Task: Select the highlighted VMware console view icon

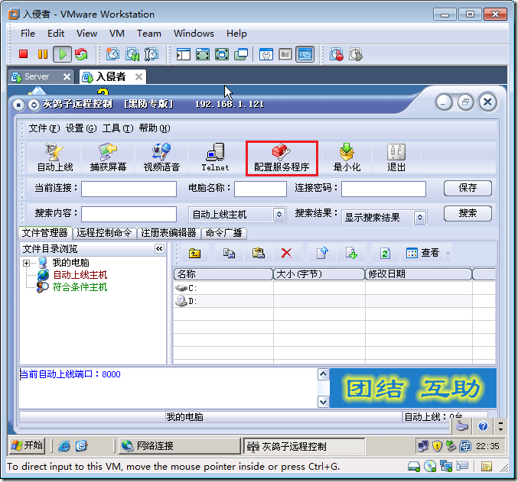Action: pos(305,54)
